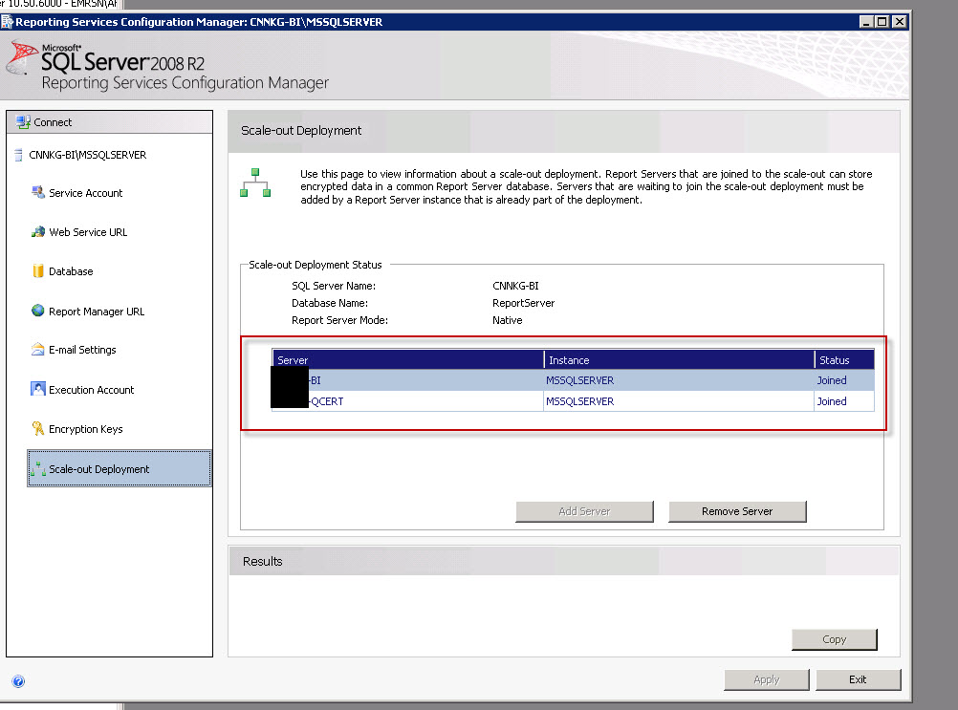Click Joined status in the -QCERT row
This screenshot has height=710, width=958.
tap(832, 401)
